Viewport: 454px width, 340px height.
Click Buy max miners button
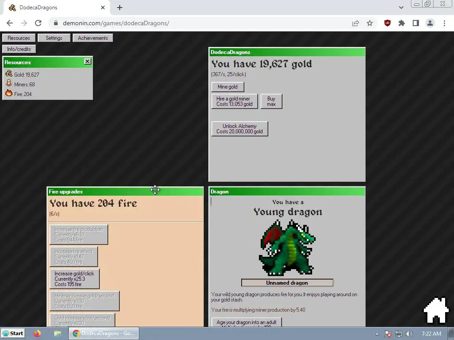tap(271, 101)
